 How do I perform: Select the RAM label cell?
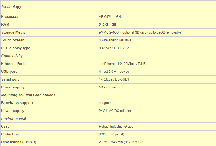click(5, 25)
